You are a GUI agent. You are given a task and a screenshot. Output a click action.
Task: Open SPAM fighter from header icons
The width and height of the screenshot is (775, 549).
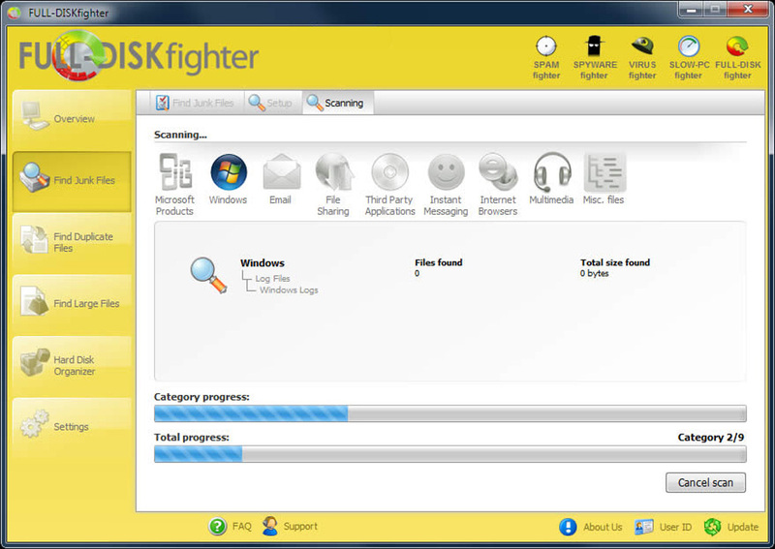pyautogui.click(x=546, y=57)
